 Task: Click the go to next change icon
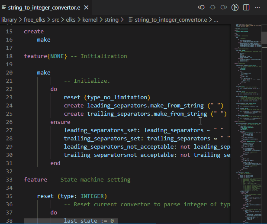click(x=224, y=7)
